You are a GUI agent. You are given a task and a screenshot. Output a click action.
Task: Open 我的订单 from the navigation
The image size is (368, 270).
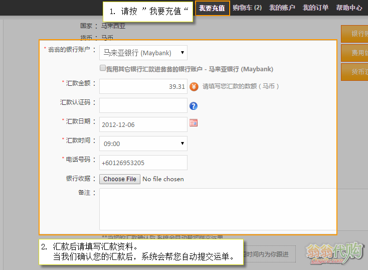[x=315, y=8]
